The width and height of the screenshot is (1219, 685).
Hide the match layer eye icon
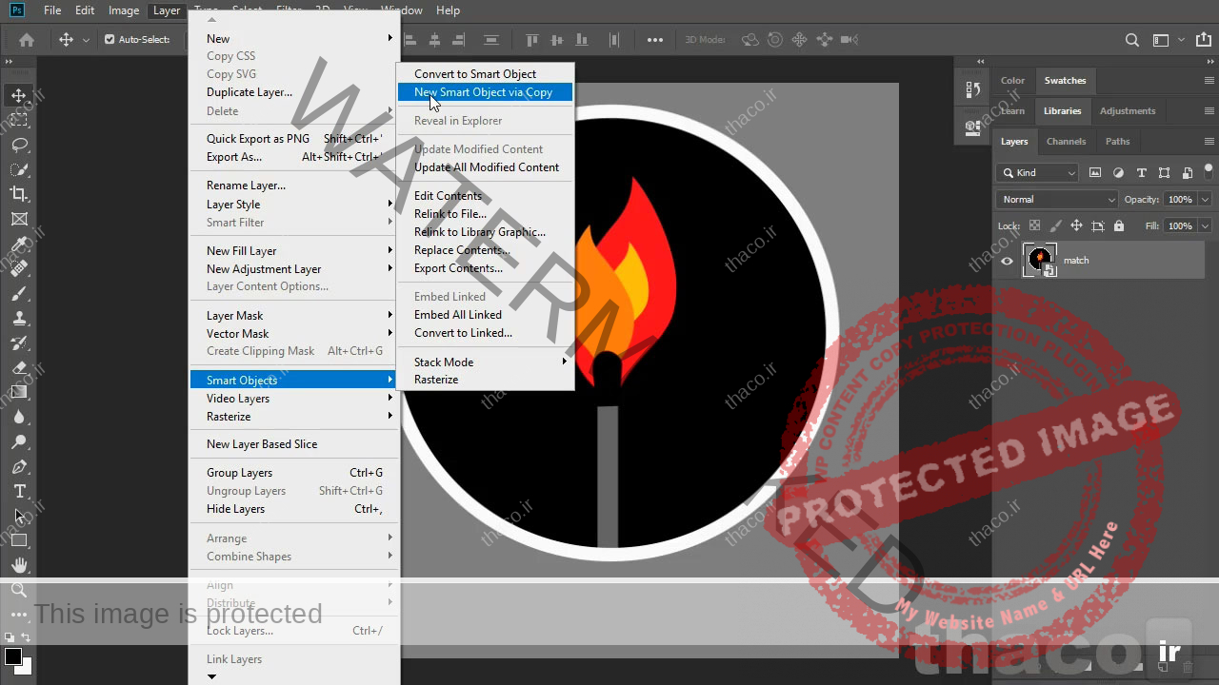click(x=1008, y=261)
